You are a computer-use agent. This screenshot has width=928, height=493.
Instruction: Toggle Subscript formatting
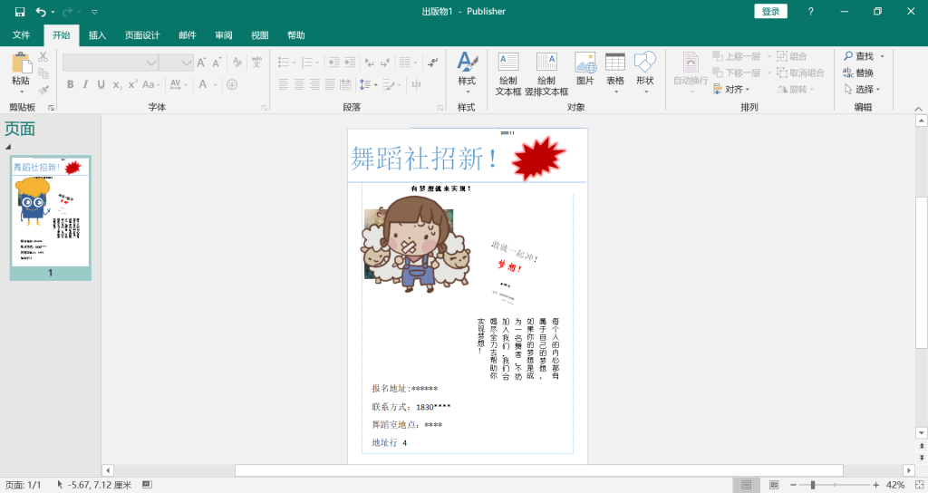[117, 84]
